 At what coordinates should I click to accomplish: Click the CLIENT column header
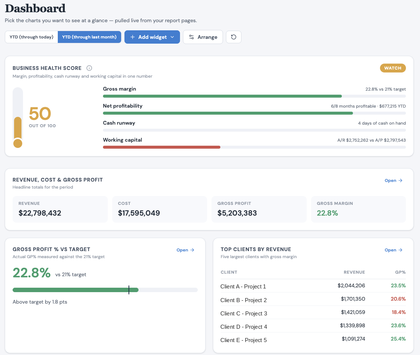tap(229, 272)
